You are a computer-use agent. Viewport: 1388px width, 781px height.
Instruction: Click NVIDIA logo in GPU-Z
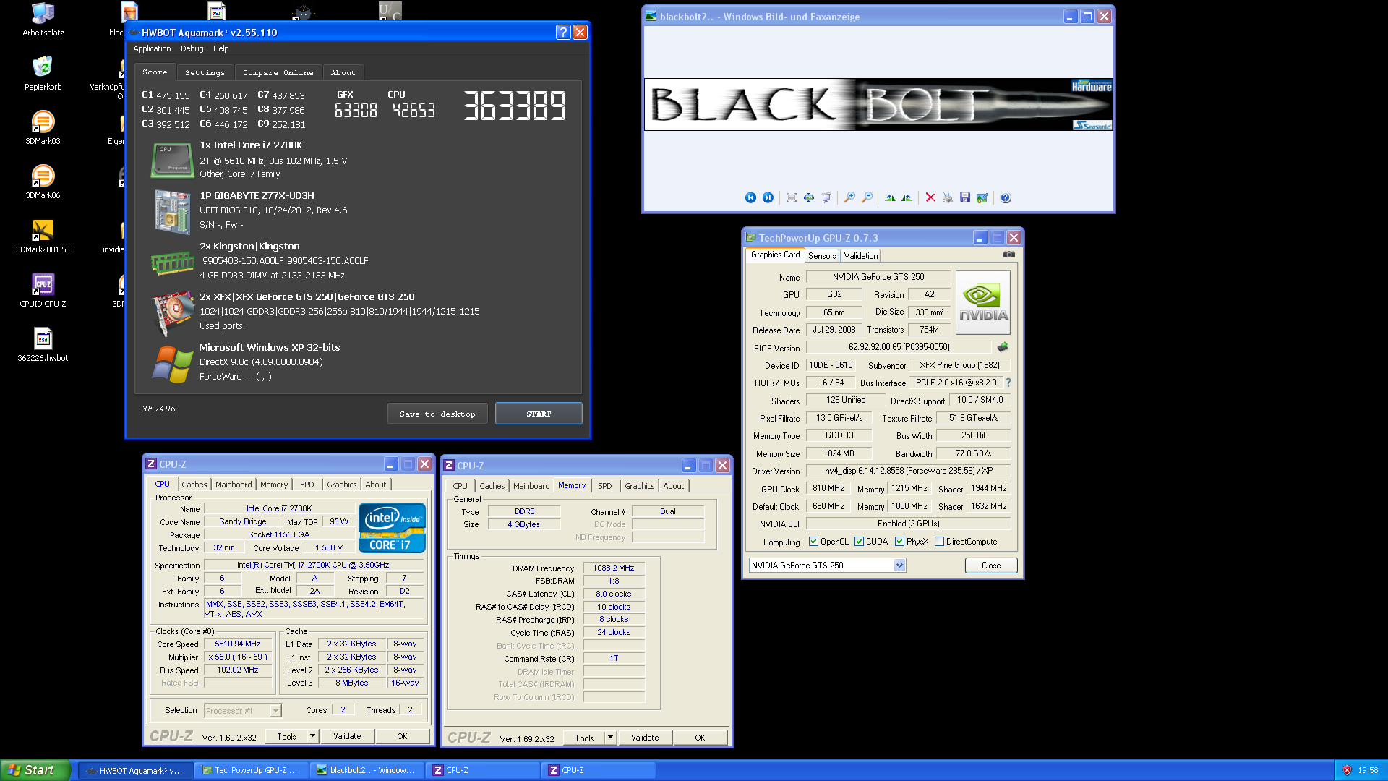pyautogui.click(x=983, y=302)
